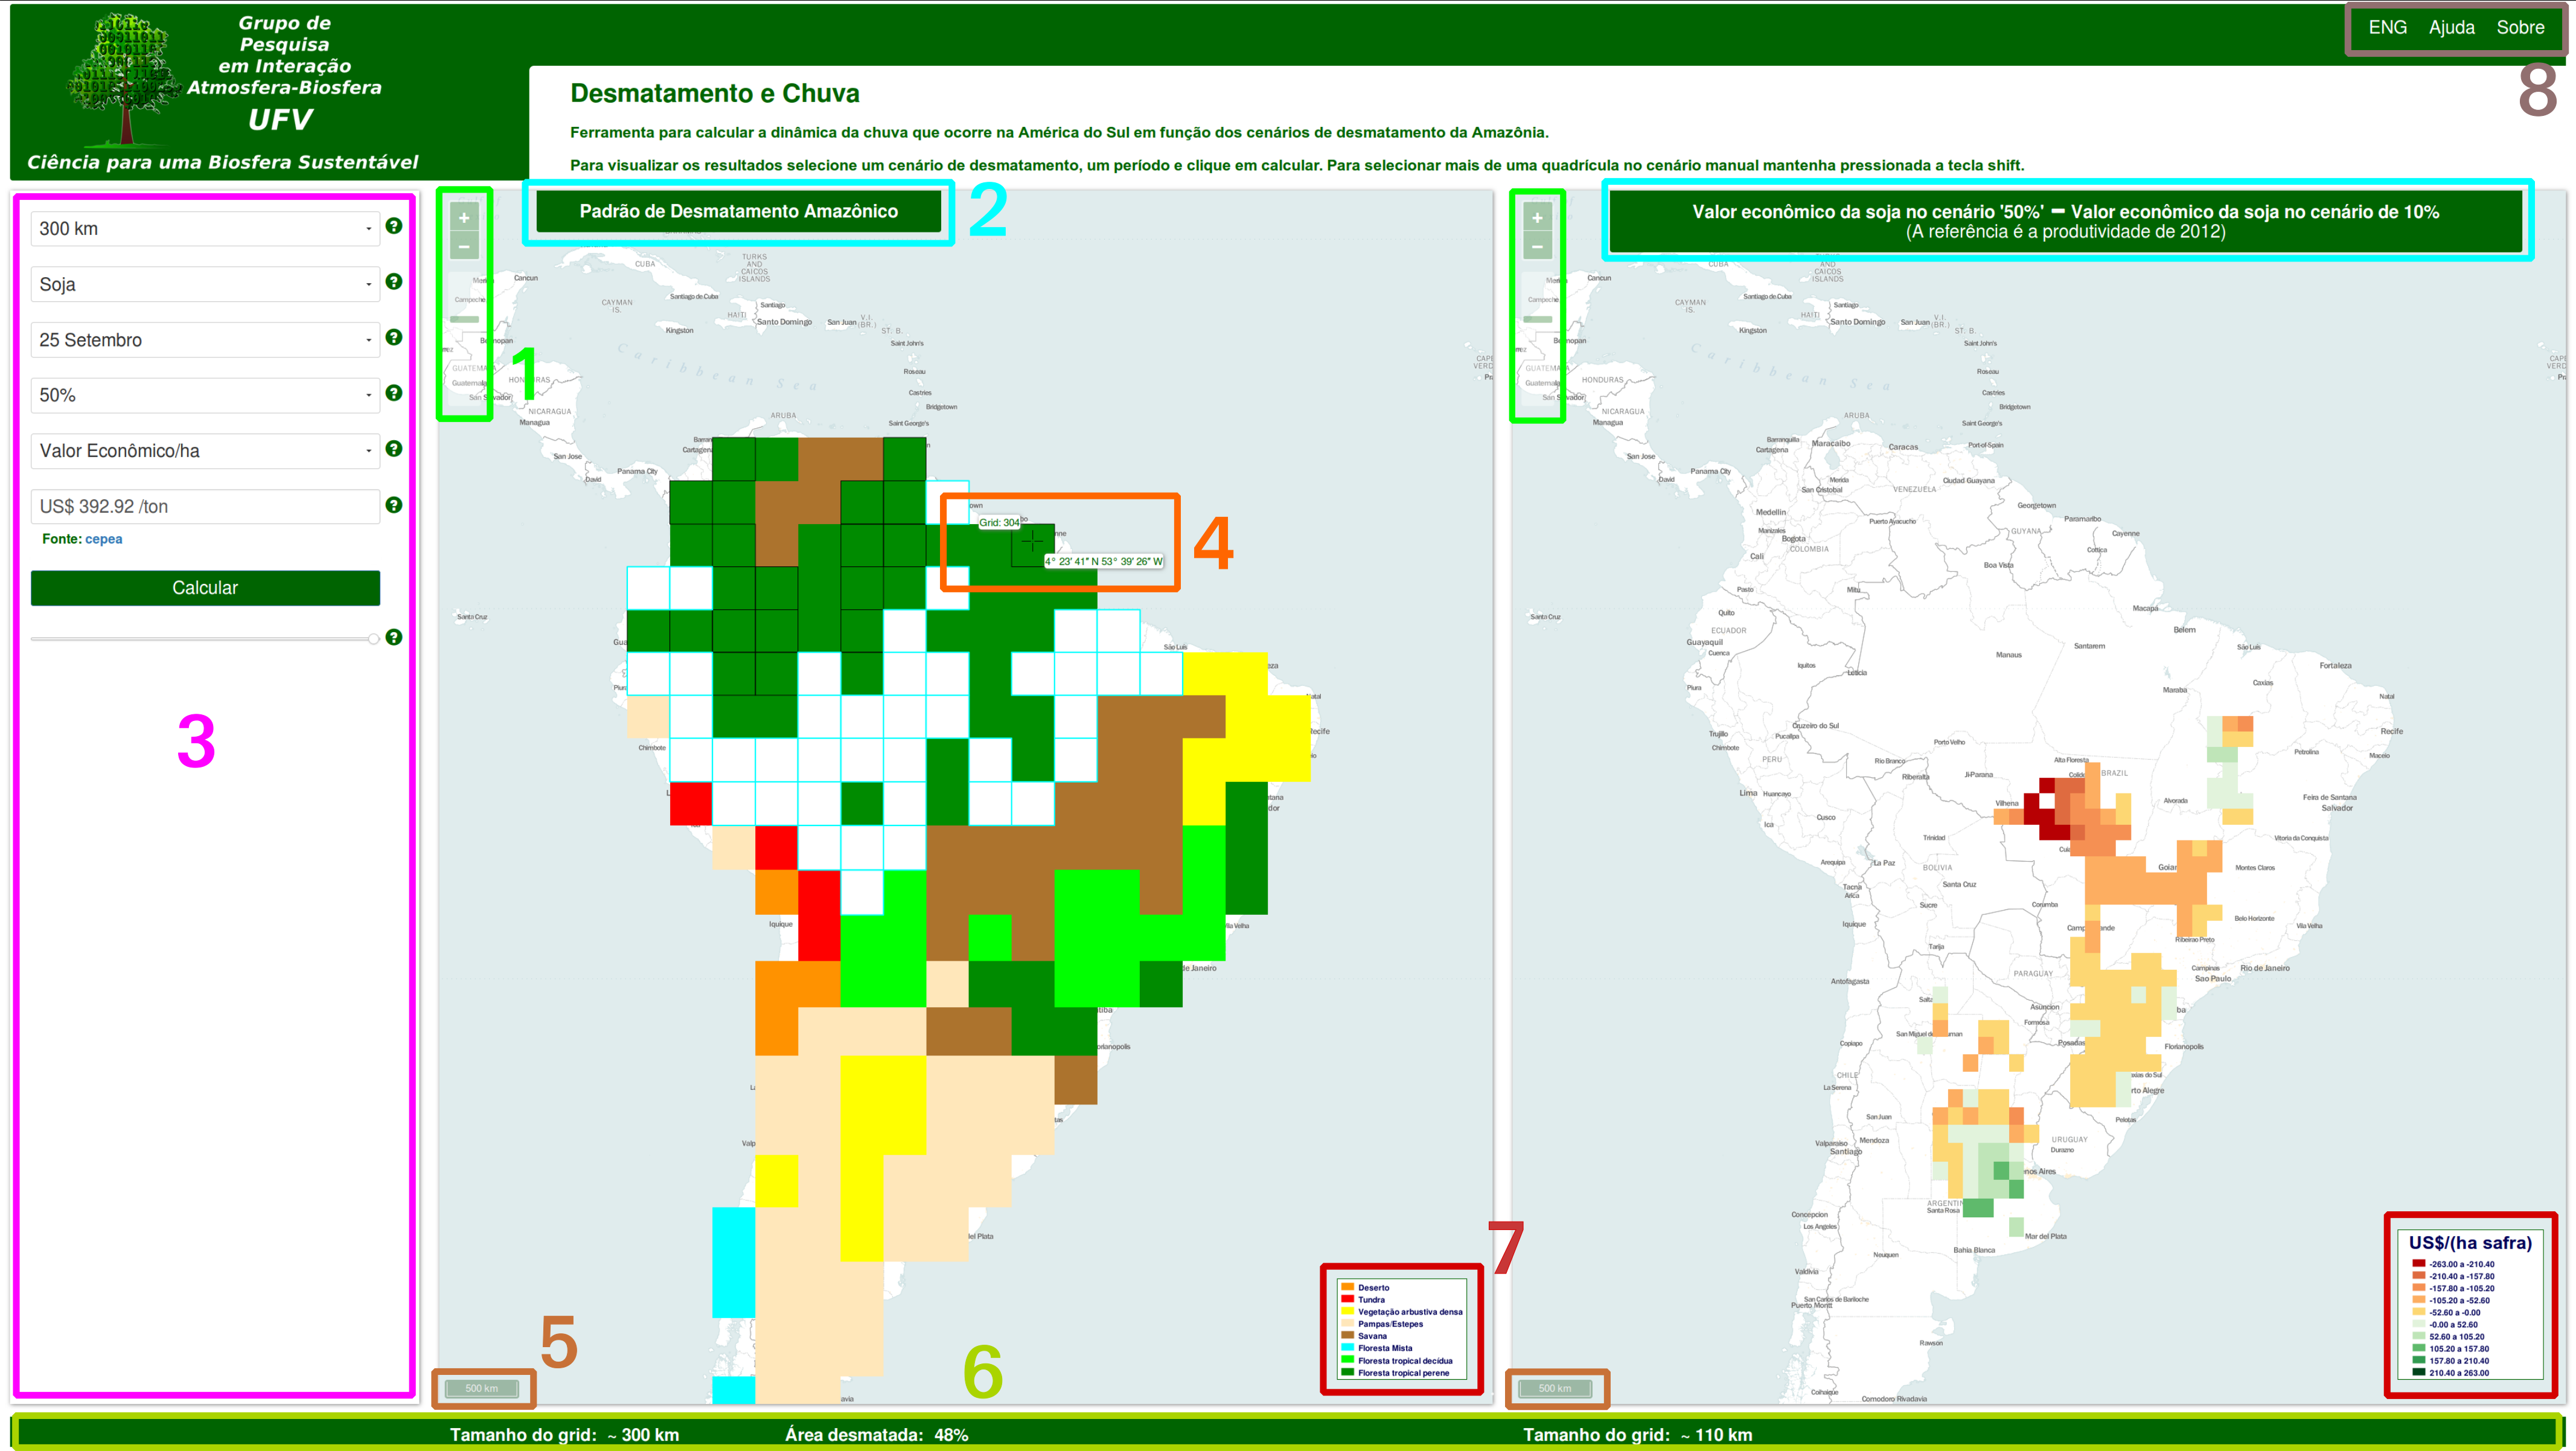Zoom out on the right economic value map
Screen dimensions: 2576x1451
(1537, 246)
